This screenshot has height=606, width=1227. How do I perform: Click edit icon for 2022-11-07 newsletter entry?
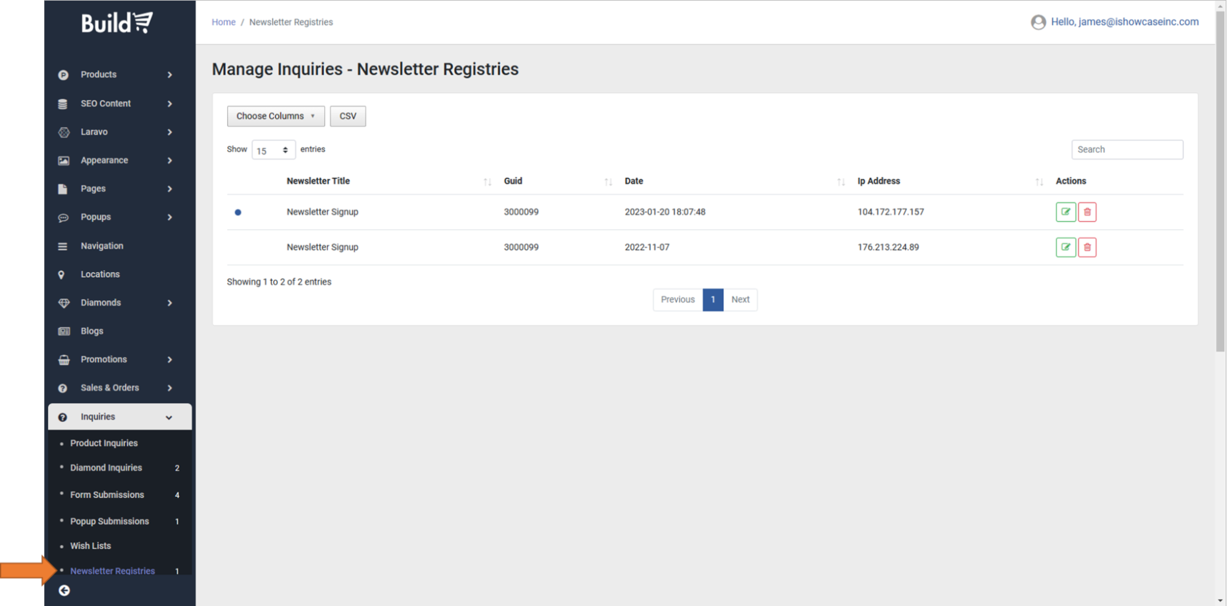1066,247
